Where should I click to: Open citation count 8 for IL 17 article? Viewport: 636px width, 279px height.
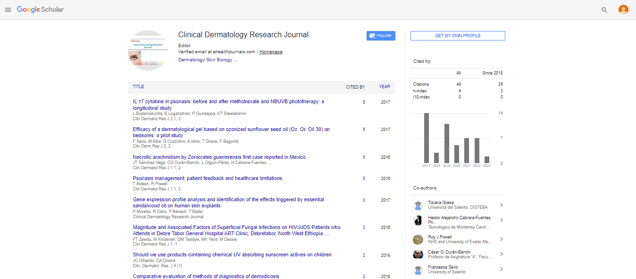coord(364,102)
